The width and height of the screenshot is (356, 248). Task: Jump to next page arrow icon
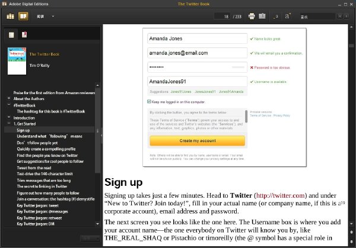coord(351,241)
